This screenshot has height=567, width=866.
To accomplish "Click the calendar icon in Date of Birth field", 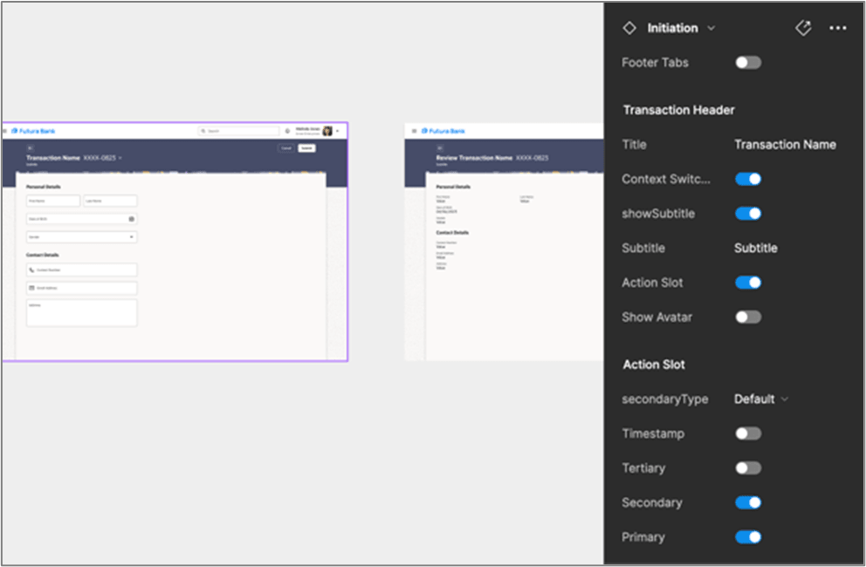I will pos(132,219).
